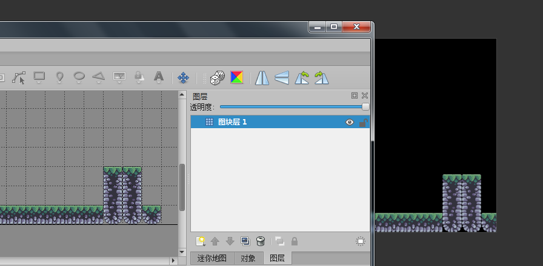Select the Insert Rectangle tool
This screenshot has width=543, height=266.
[x=39, y=77]
